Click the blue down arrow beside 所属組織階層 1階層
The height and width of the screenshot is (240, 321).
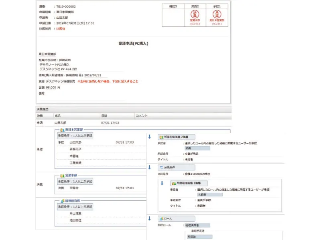point(163,183)
